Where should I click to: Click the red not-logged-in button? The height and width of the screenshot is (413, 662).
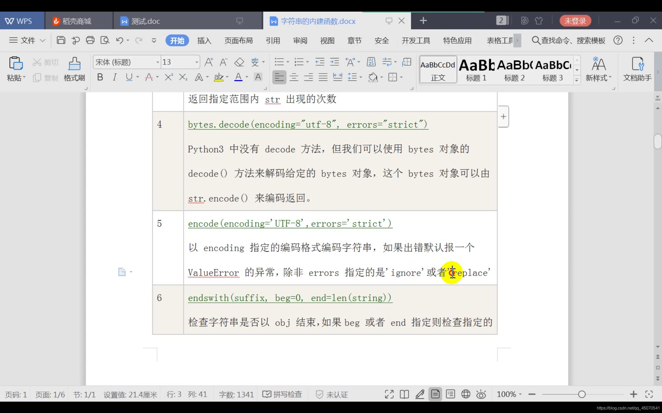pyautogui.click(x=575, y=21)
